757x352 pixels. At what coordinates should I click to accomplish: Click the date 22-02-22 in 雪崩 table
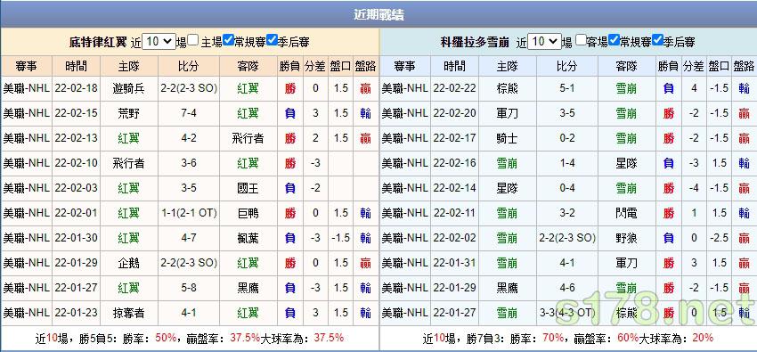tap(454, 88)
